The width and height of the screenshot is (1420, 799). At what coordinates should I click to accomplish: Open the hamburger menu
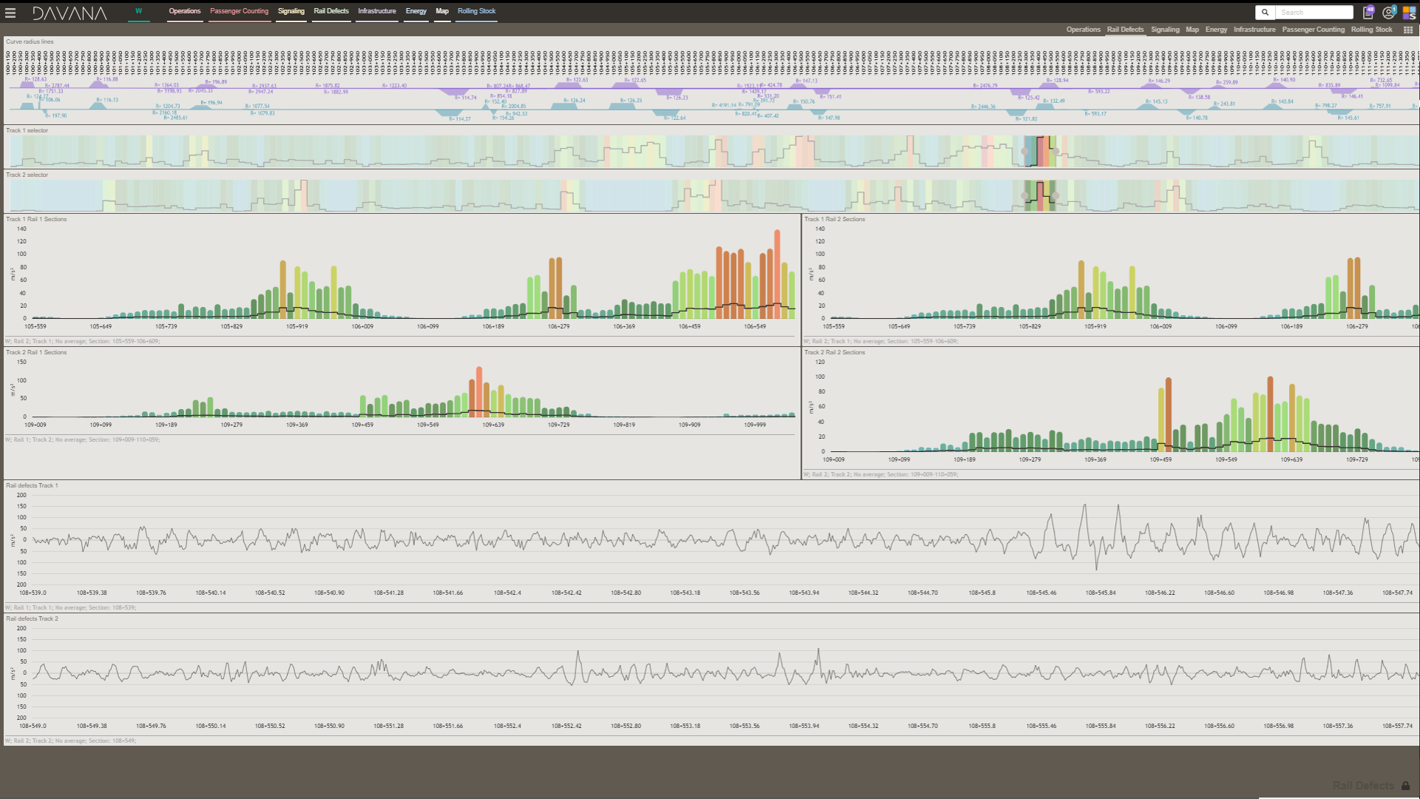coord(10,13)
